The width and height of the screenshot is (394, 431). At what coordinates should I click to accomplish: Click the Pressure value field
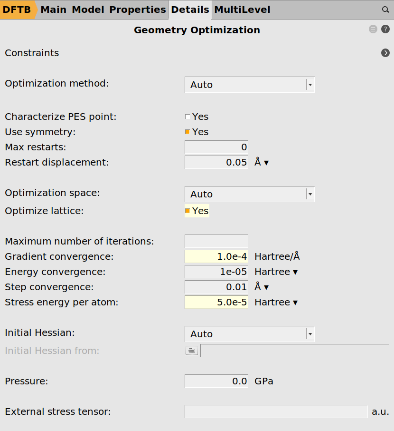click(x=216, y=381)
